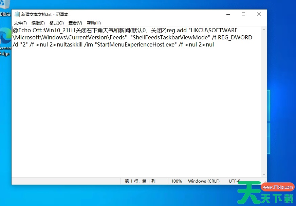Open the 查看(V) menu
Screen dimensions: 296x206
[75, 23]
